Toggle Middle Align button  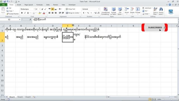53,9
